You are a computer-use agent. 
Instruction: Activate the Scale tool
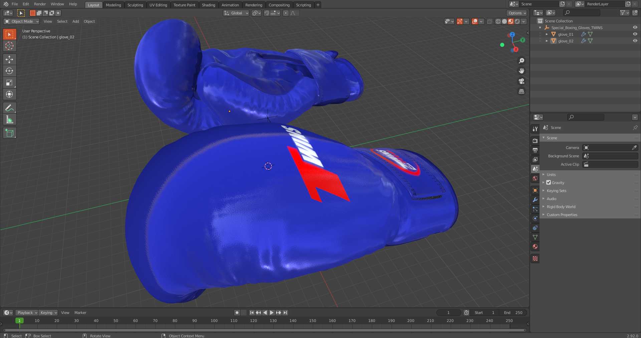pos(9,82)
